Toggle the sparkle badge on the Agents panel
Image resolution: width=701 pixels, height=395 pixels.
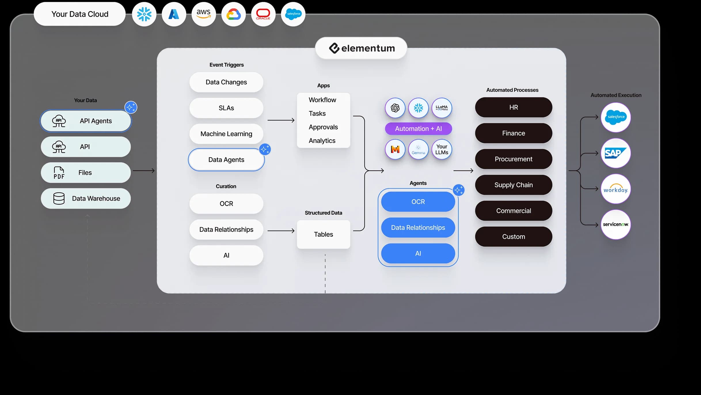(459, 190)
